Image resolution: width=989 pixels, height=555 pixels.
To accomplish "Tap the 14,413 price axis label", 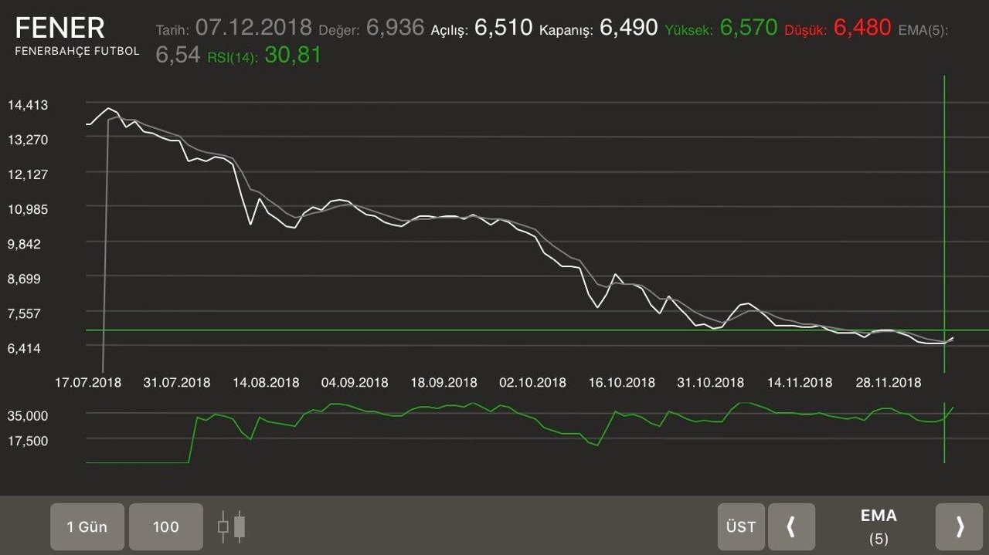I will tap(27, 105).
